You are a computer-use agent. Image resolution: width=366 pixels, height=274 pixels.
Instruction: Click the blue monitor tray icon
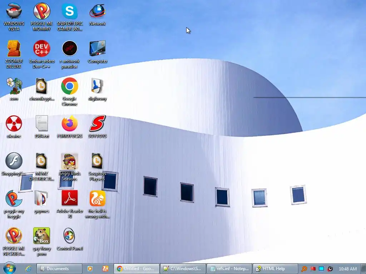pyautogui.click(x=321, y=269)
